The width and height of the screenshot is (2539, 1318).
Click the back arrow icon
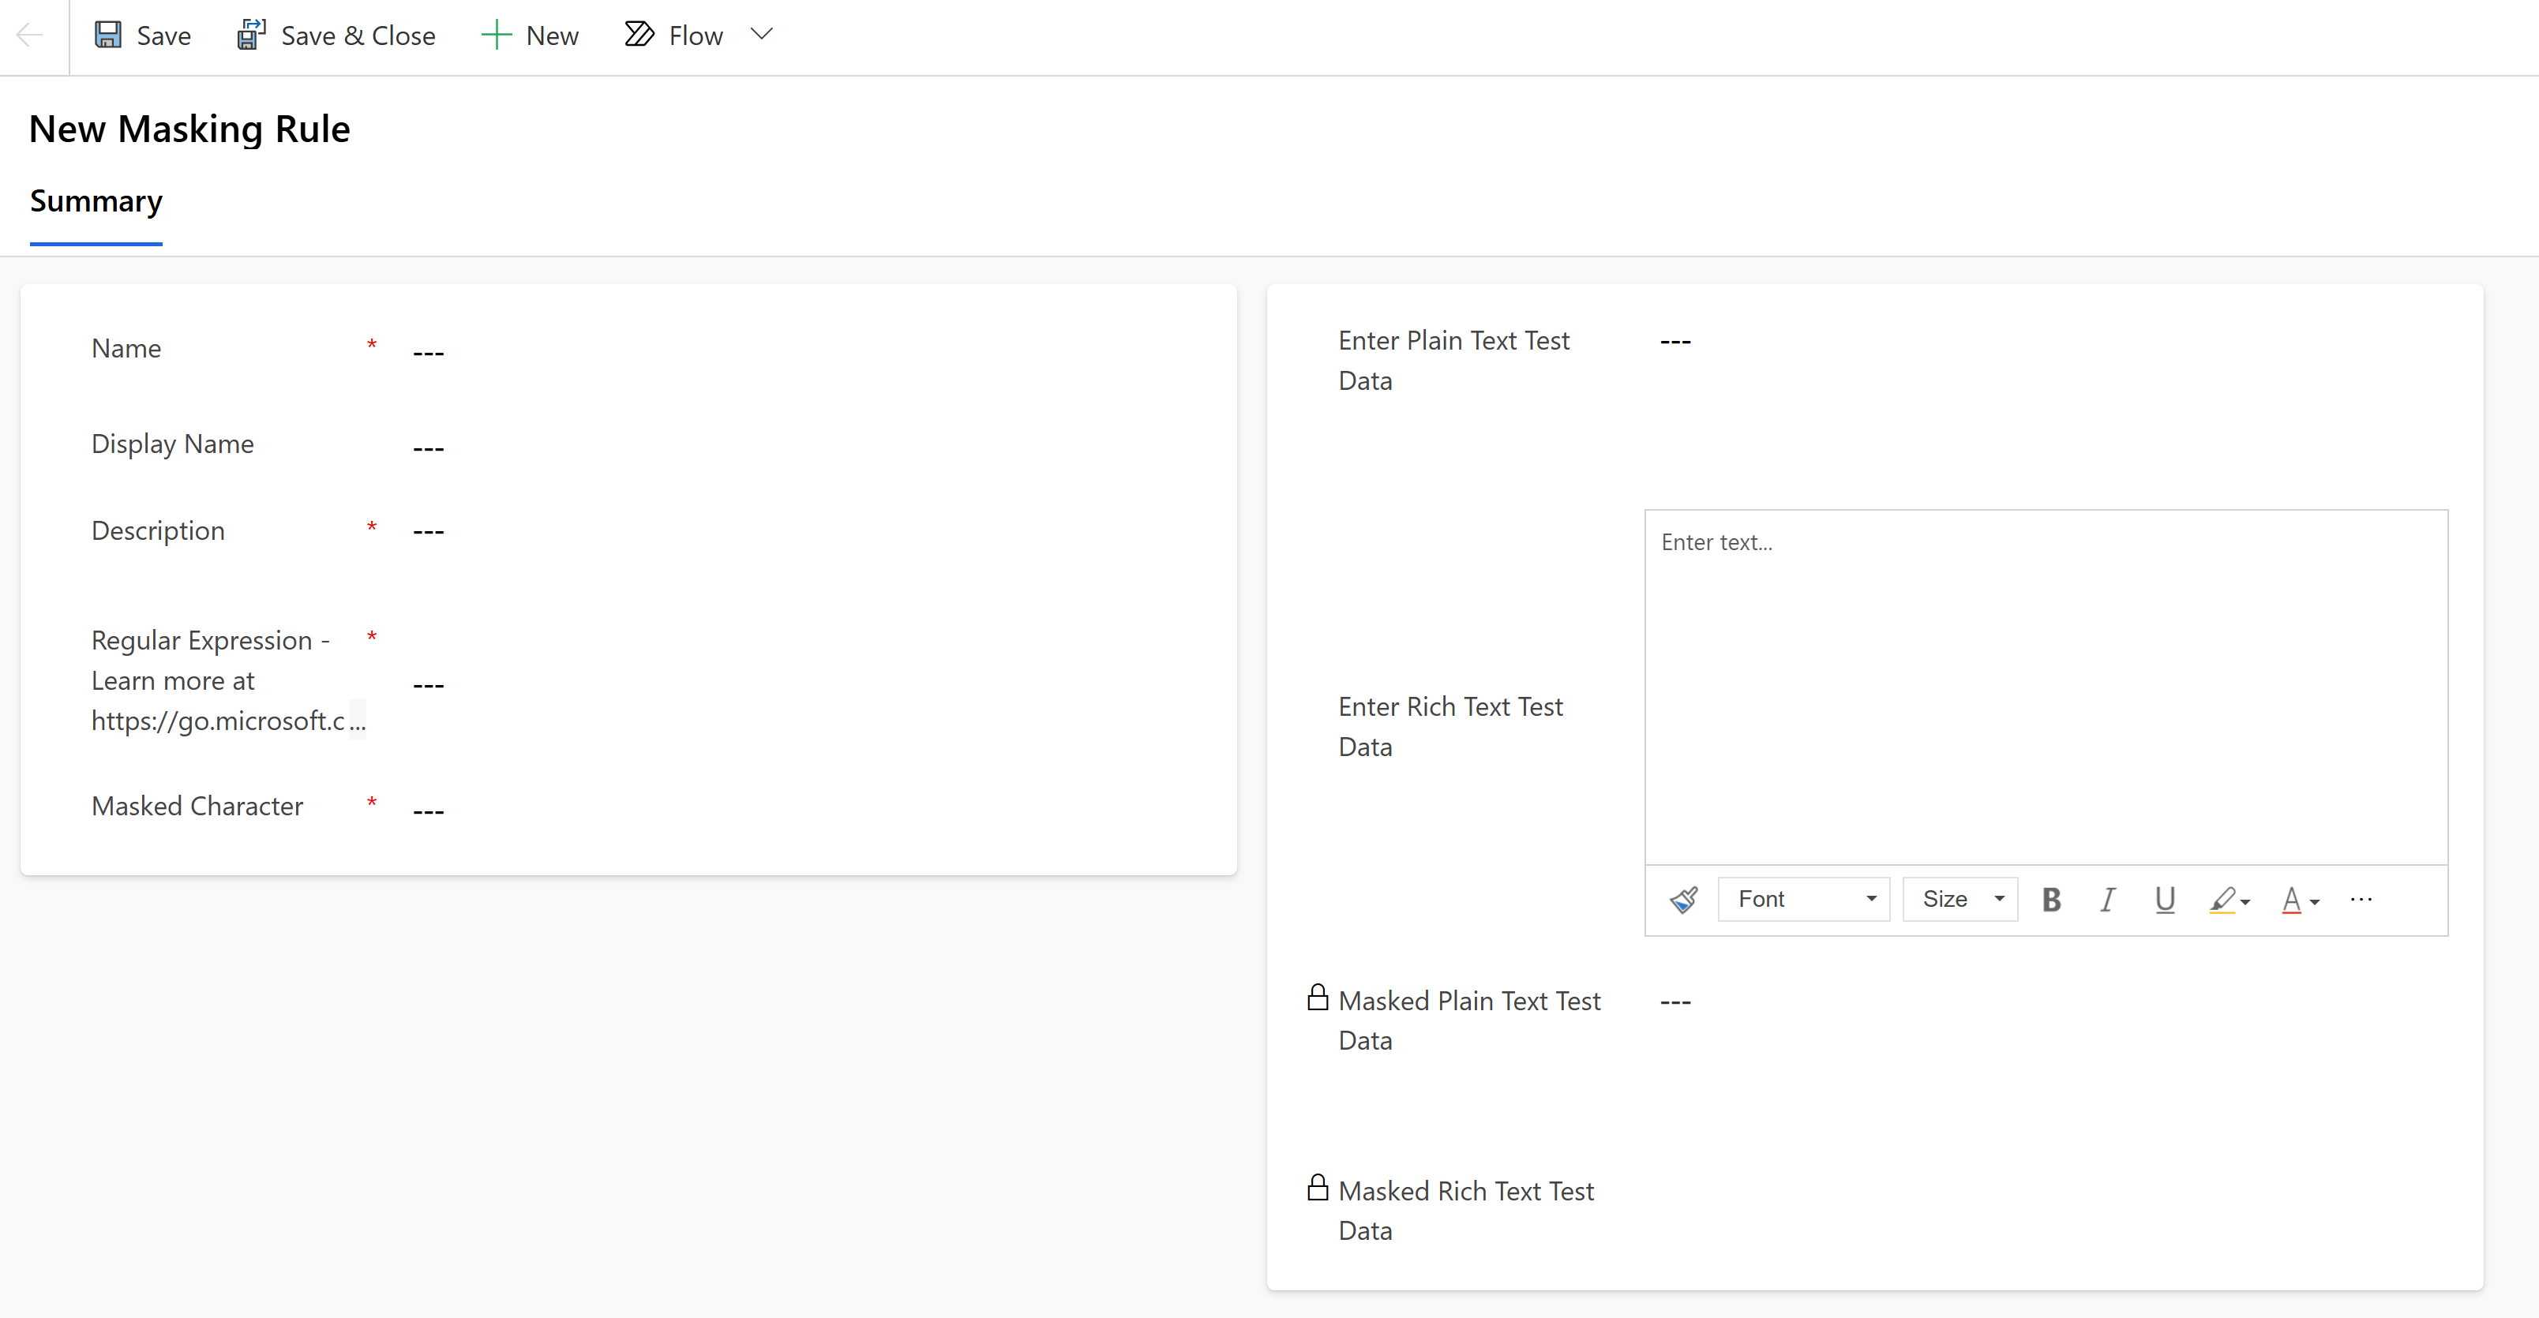(x=29, y=36)
